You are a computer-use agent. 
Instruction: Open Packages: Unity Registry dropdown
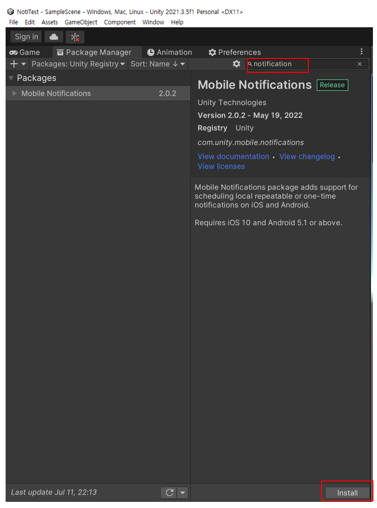pos(78,64)
